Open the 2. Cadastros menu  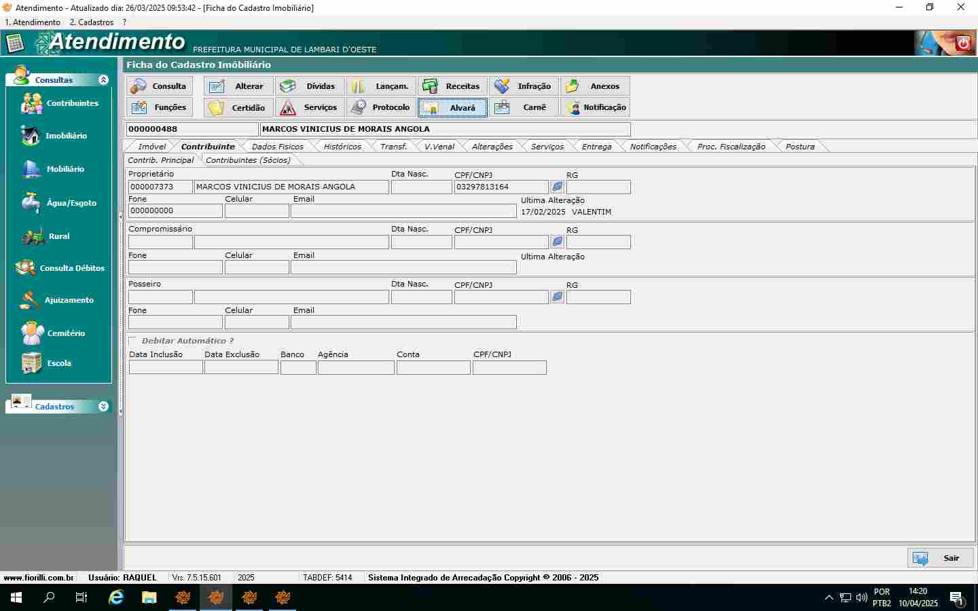point(91,22)
